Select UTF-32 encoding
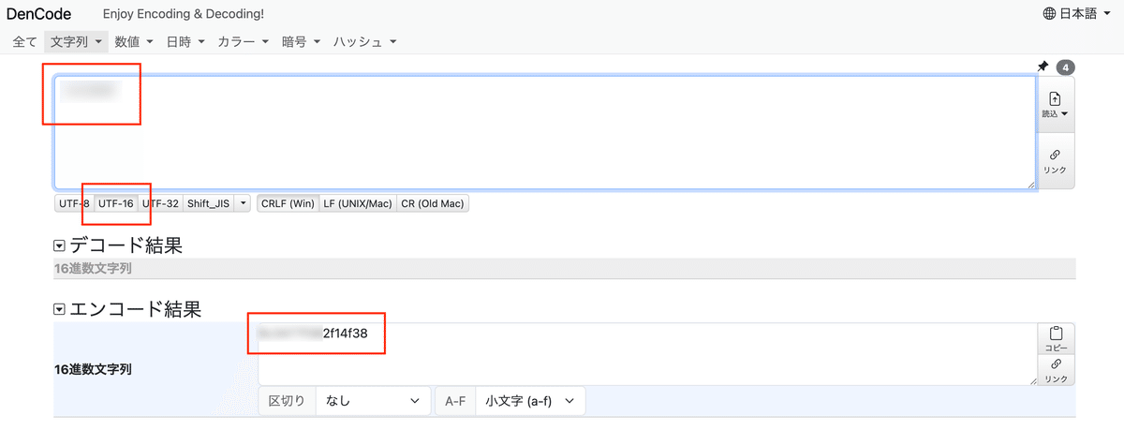Image resolution: width=1124 pixels, height=430 pixels. tap(160, 203)
